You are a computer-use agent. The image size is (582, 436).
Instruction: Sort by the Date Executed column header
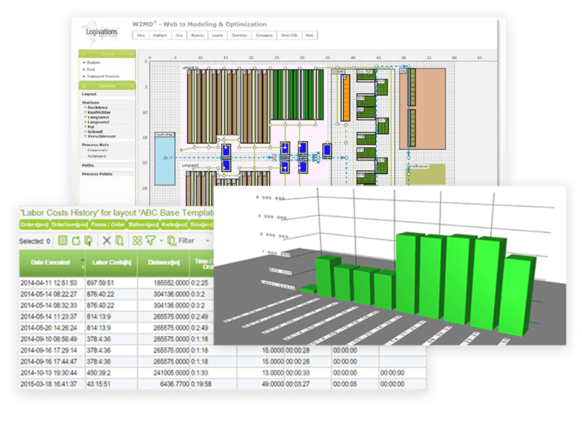tap(48, 262)
